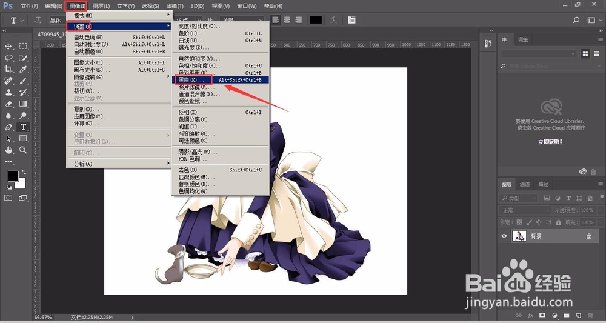Select the Eyedropper tool
Viewport: 606px width, 323px height.
pos(23,69)
